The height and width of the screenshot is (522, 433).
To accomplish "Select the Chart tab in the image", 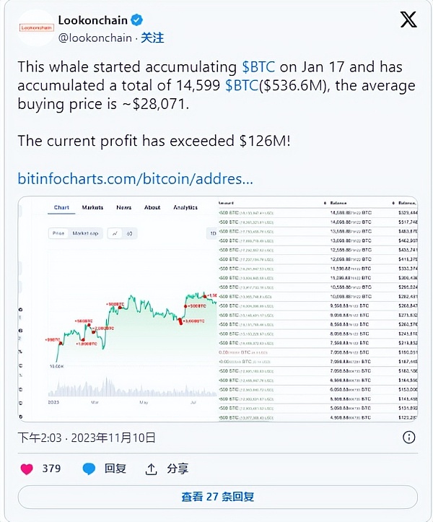I will (62, 208).
